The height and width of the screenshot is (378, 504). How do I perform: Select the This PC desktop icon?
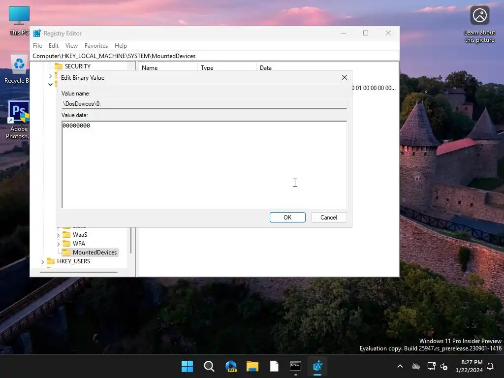(19, 21)
